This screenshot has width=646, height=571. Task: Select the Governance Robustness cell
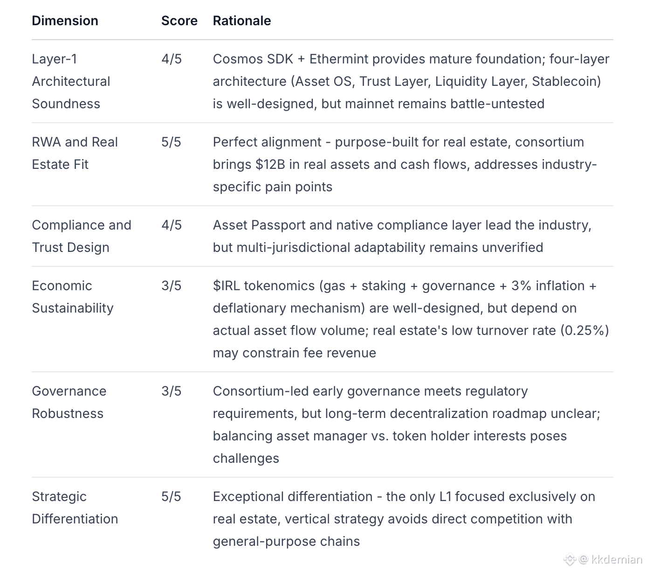[x=69, y=402]
